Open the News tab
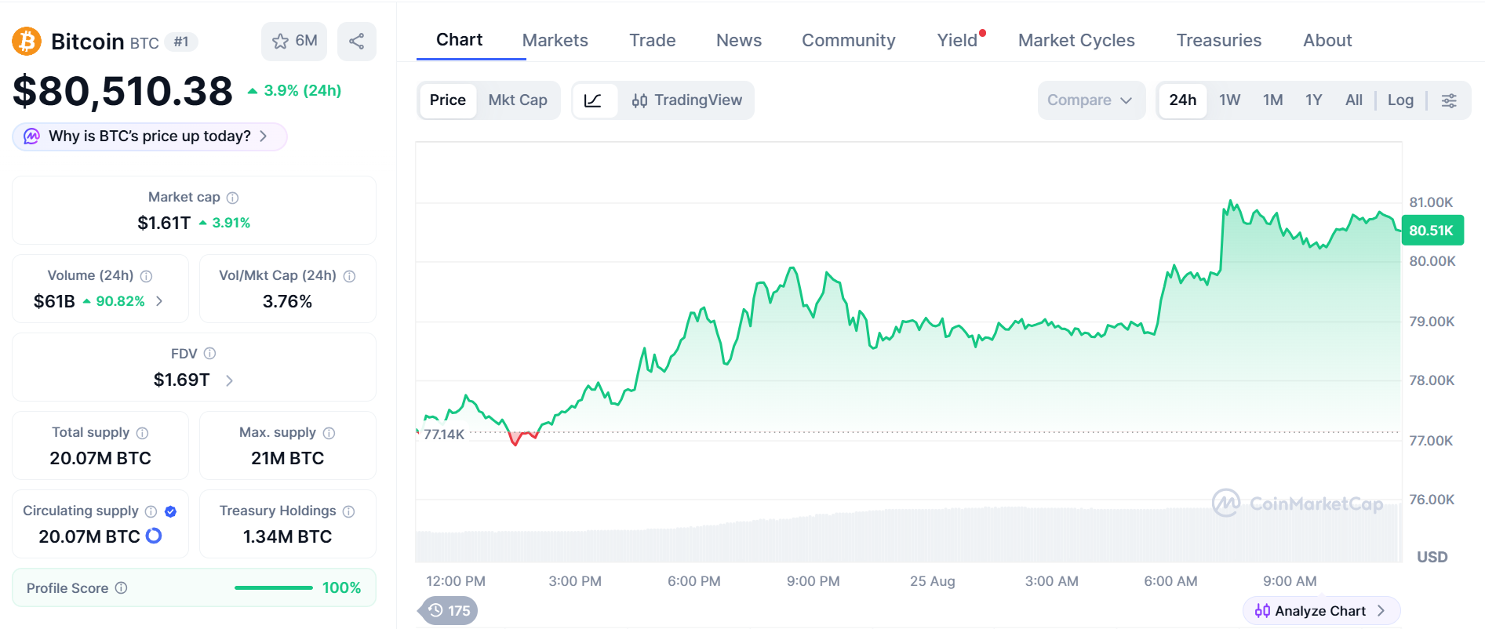This screenshot has height=629, width=1485. point(739,40)
